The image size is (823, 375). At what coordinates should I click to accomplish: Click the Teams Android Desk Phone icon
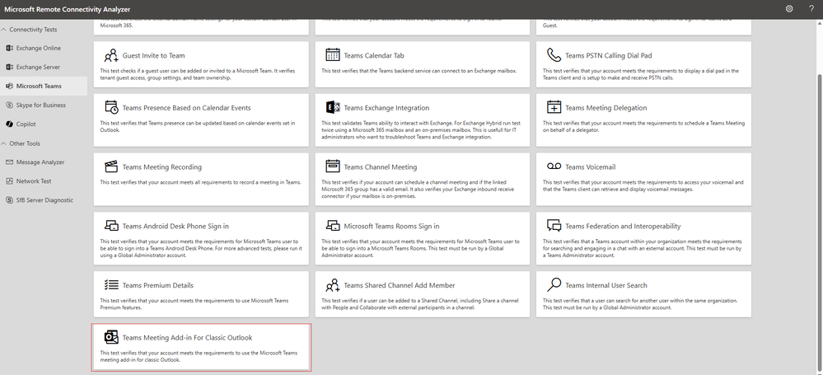111,226
